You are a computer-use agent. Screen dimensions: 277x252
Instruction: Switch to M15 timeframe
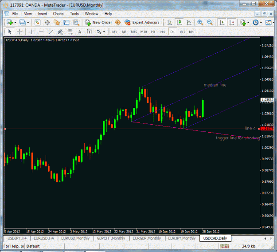[x=134, y=32]
